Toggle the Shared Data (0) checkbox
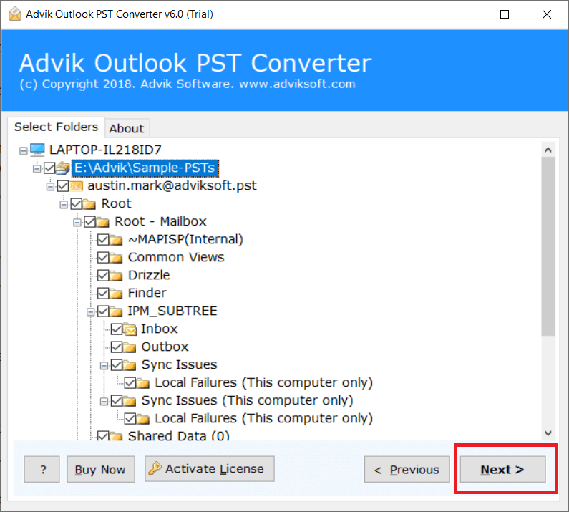Image resolution: width=569 pixels, height=512 pixels. click(103, 436)
